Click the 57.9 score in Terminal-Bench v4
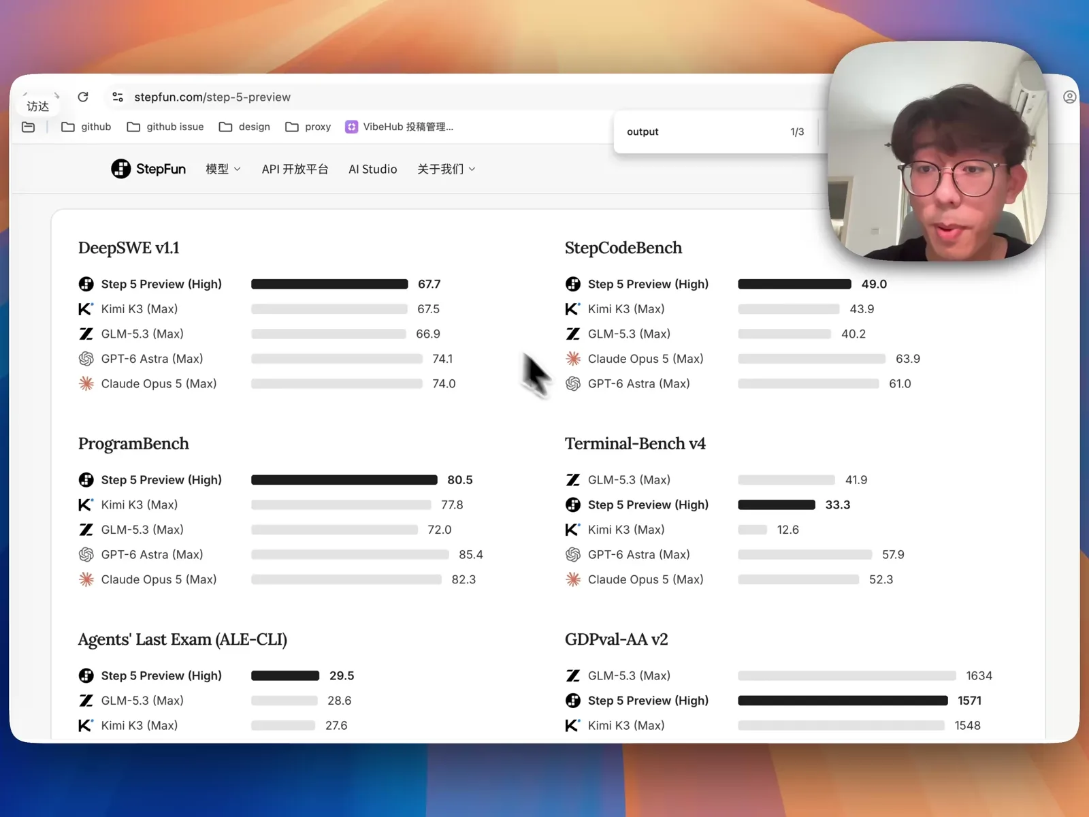The image size is (1089, 817). (893, 555)
